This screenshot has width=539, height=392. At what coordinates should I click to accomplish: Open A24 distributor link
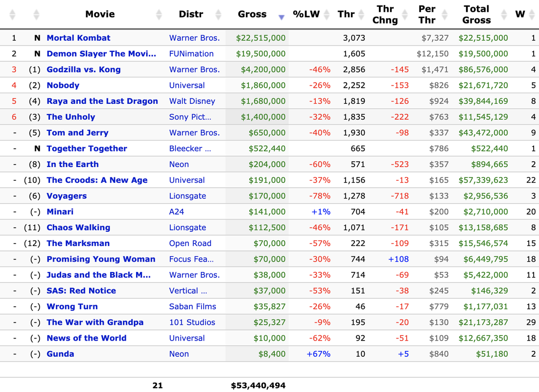[176, 212]
